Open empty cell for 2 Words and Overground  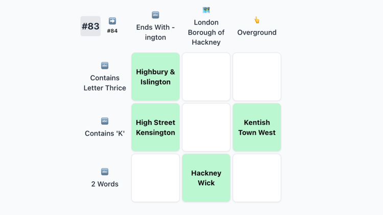[x=257, y=178]
